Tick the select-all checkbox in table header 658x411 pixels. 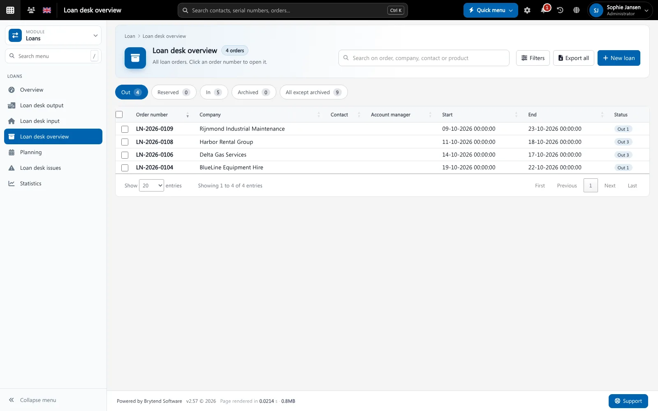coord(119,115)
